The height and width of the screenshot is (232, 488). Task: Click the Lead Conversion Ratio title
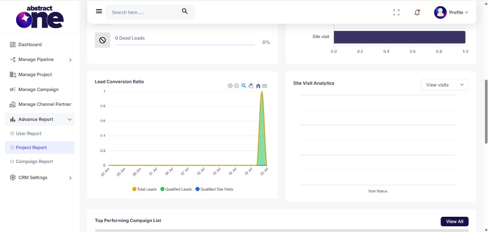(x=119, y=82)
